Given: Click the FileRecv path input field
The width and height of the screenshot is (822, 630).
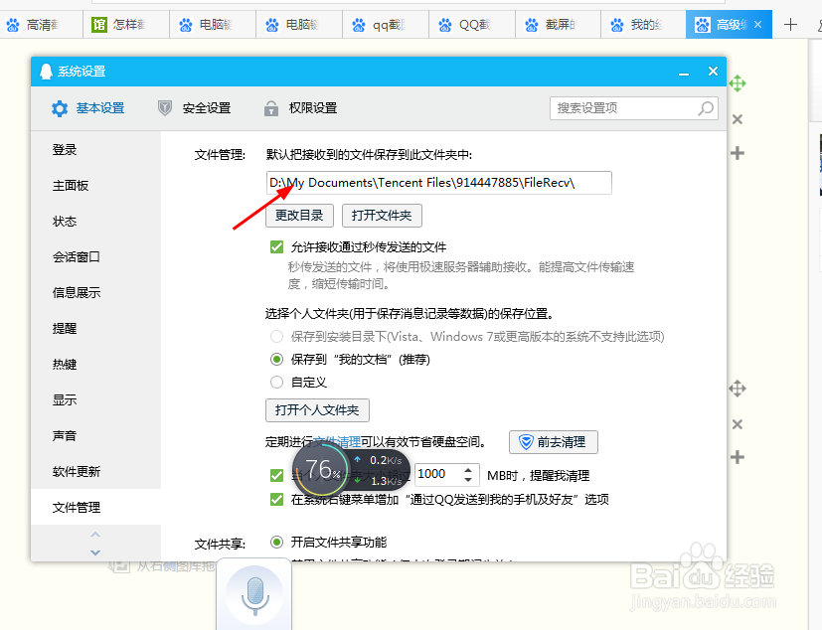Looking at the screenshot, I should click(438, 183).
